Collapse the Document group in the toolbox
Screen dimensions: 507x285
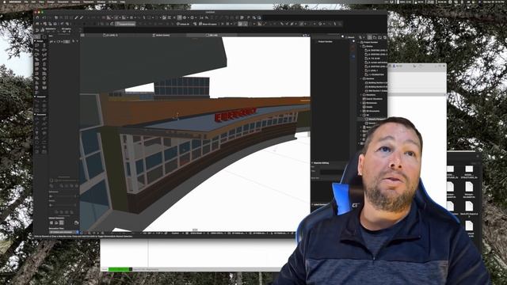coord(35,114)
